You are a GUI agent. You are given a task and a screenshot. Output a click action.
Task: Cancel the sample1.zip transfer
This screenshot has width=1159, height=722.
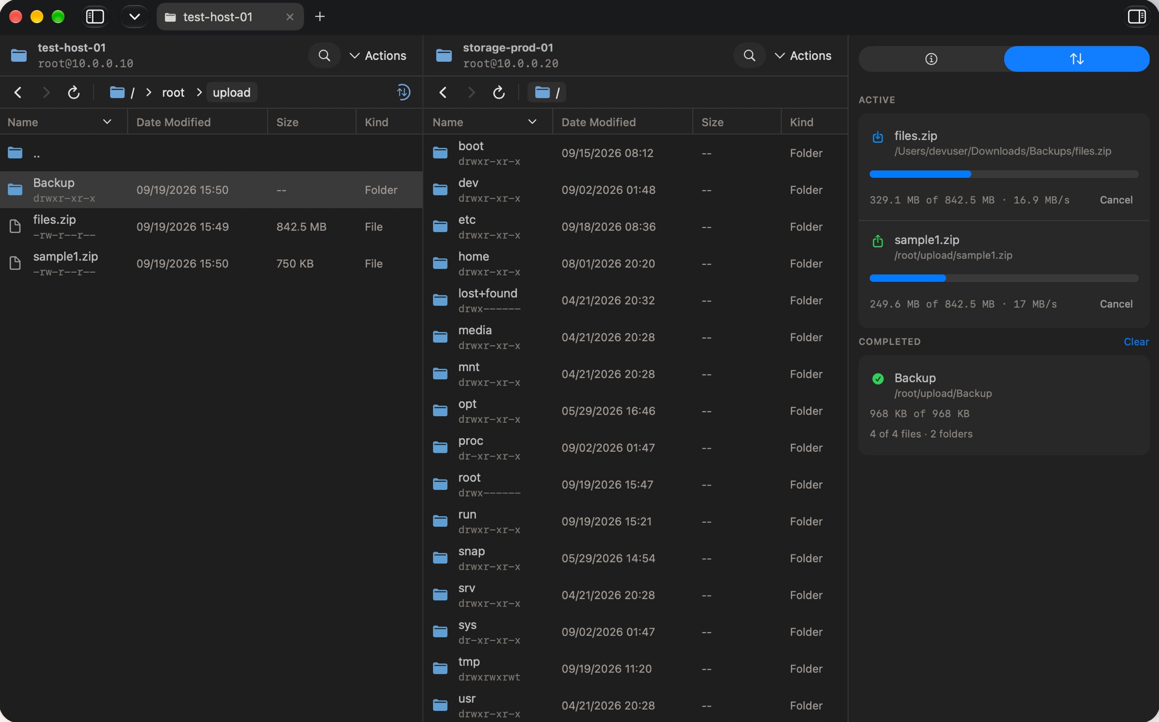pyautogui.click(x=1116, y=304)
